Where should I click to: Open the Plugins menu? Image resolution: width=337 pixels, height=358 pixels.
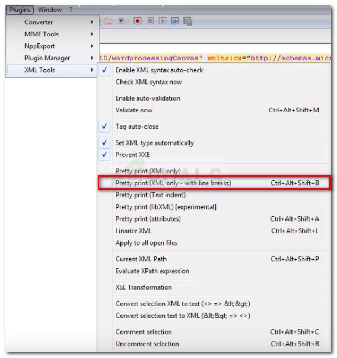pyautogui.click(x=20, y=10)
